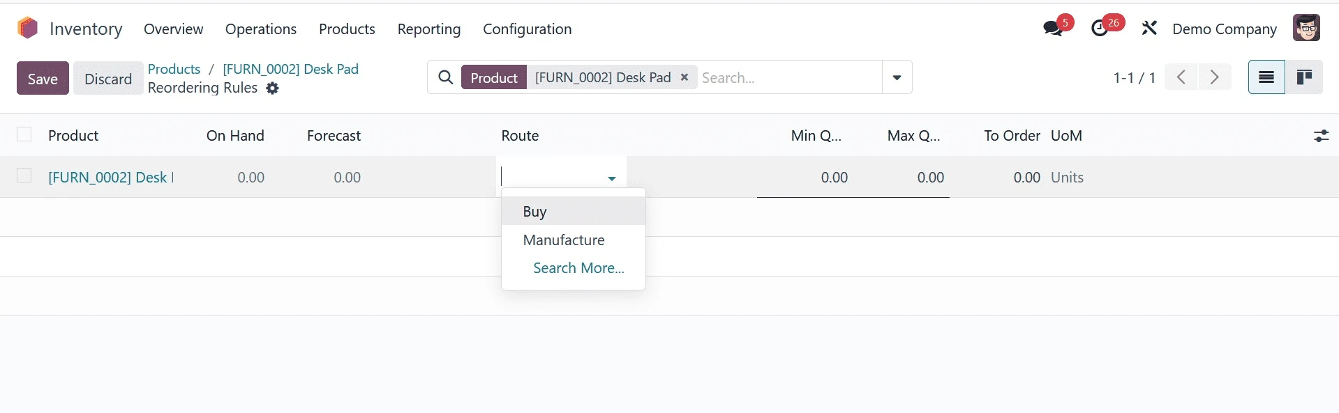Image resolution: width=1339 pixels, height=413 pixels.
Task: Open the Operations menu
Action: [261, 29]
